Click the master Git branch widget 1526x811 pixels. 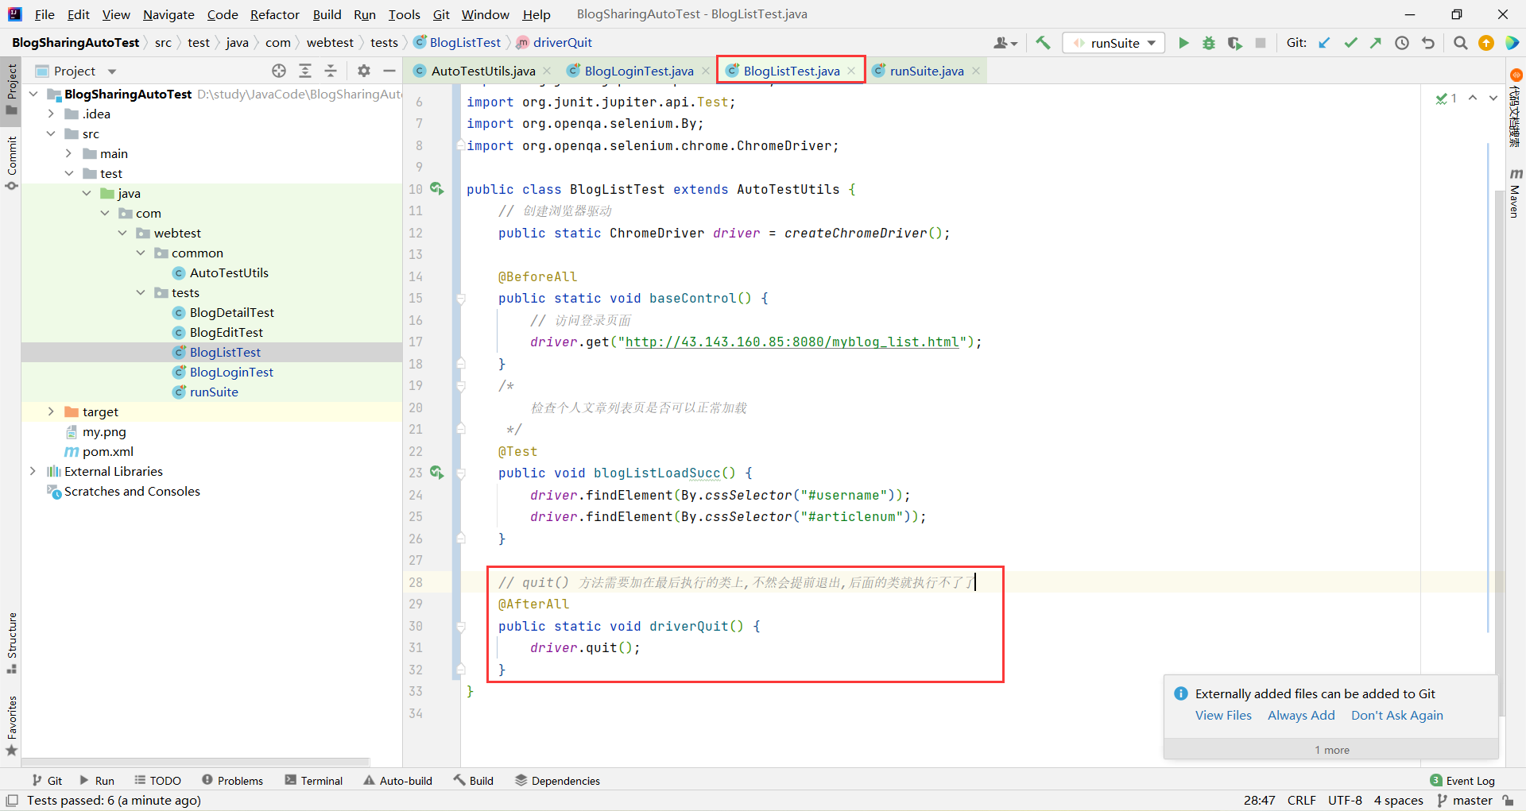(1465, 800)
